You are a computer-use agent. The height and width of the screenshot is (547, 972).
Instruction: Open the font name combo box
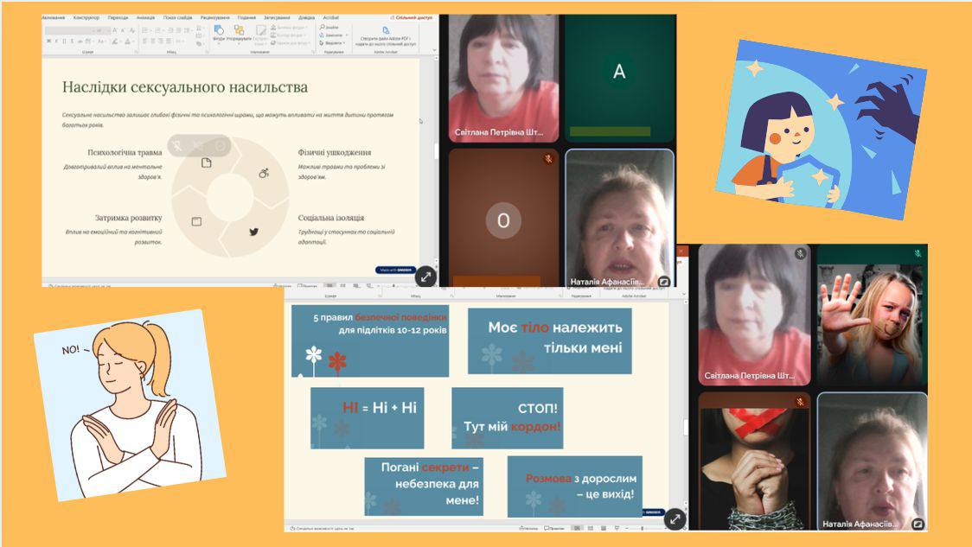pyautogui.click(x=72, y=30)
